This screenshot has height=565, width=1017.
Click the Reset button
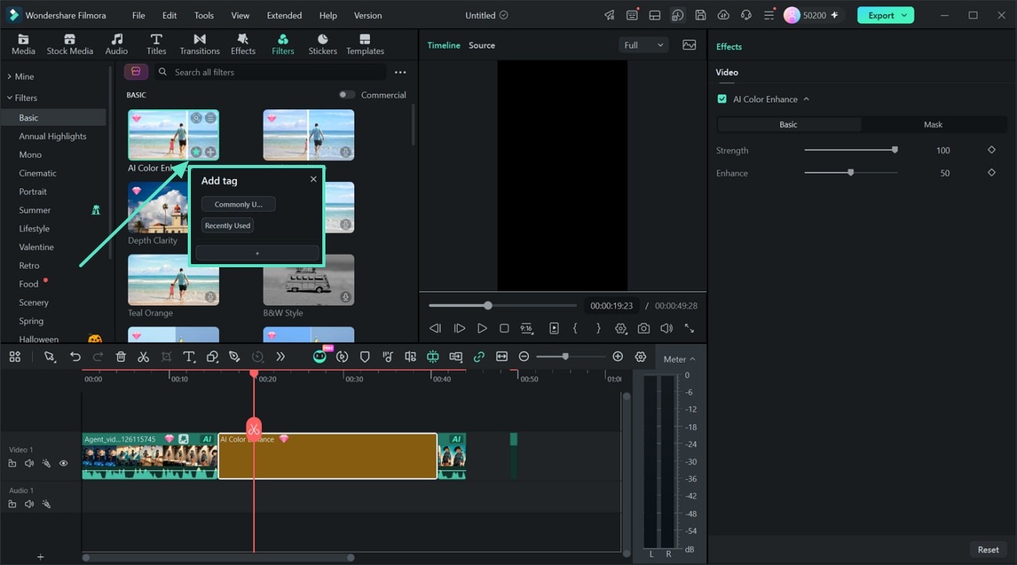tap(988, 549)
